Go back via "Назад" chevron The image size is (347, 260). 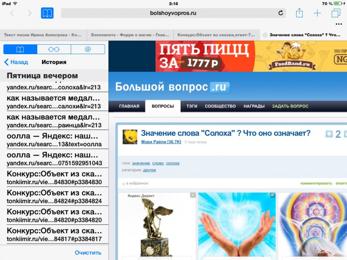[x=16, y=62]
